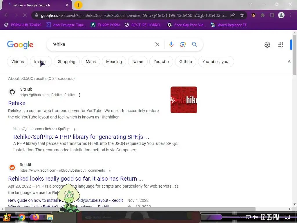Open the Google apps grid
Image resolution: width=297 pixels, height=223 pixels.
(280, 45)
